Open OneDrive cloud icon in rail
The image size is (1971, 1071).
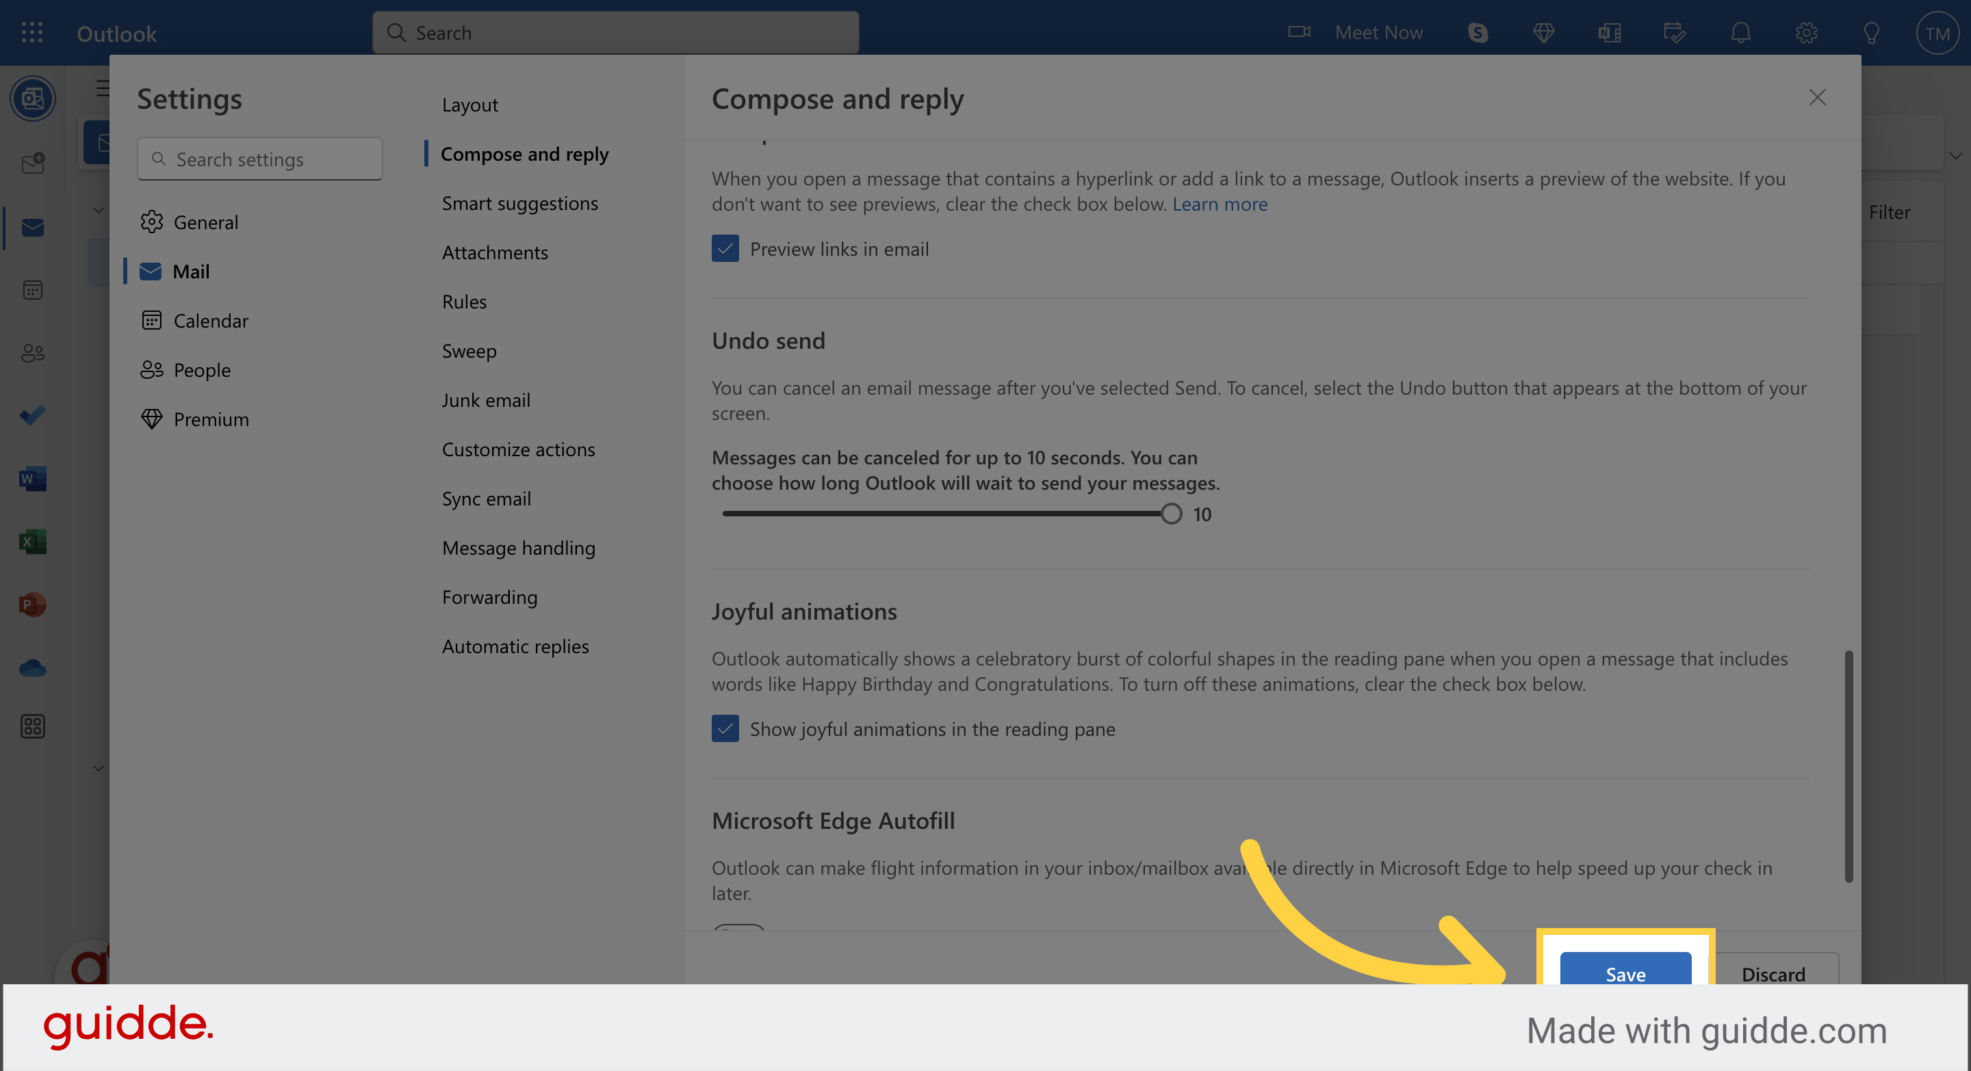coord(33,668)
